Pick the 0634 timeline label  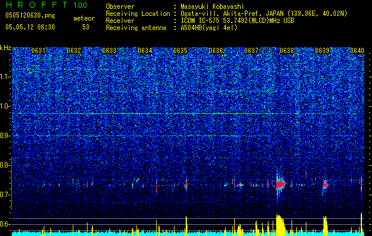click(145, 51)
